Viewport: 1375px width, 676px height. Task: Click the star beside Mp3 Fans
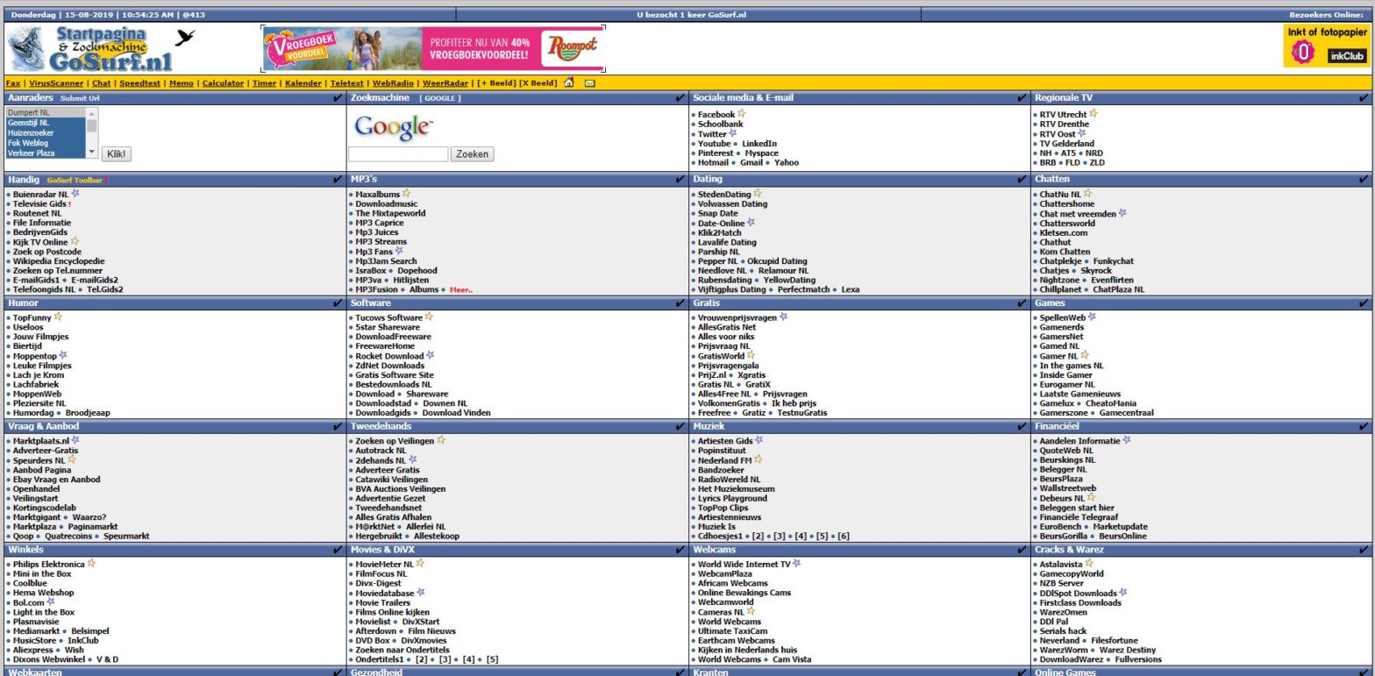click(399, 251)
